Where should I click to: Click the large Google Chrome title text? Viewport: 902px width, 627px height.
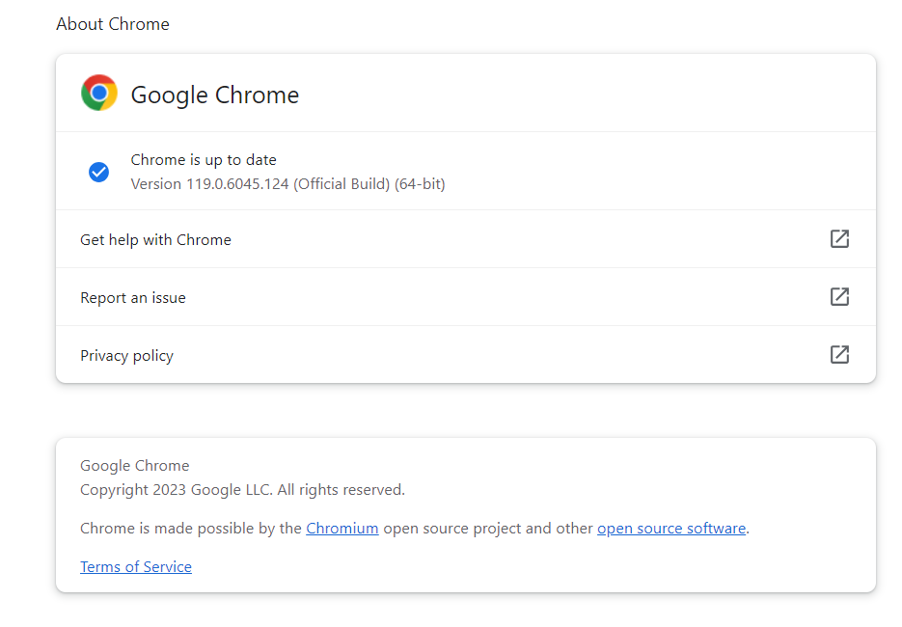[215, 95]
